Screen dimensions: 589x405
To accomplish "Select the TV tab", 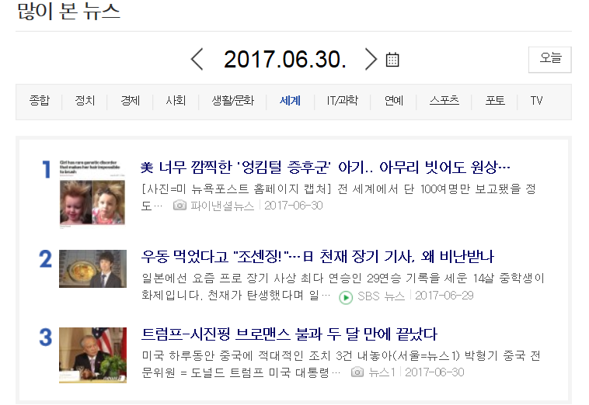I will coord(536,101).
